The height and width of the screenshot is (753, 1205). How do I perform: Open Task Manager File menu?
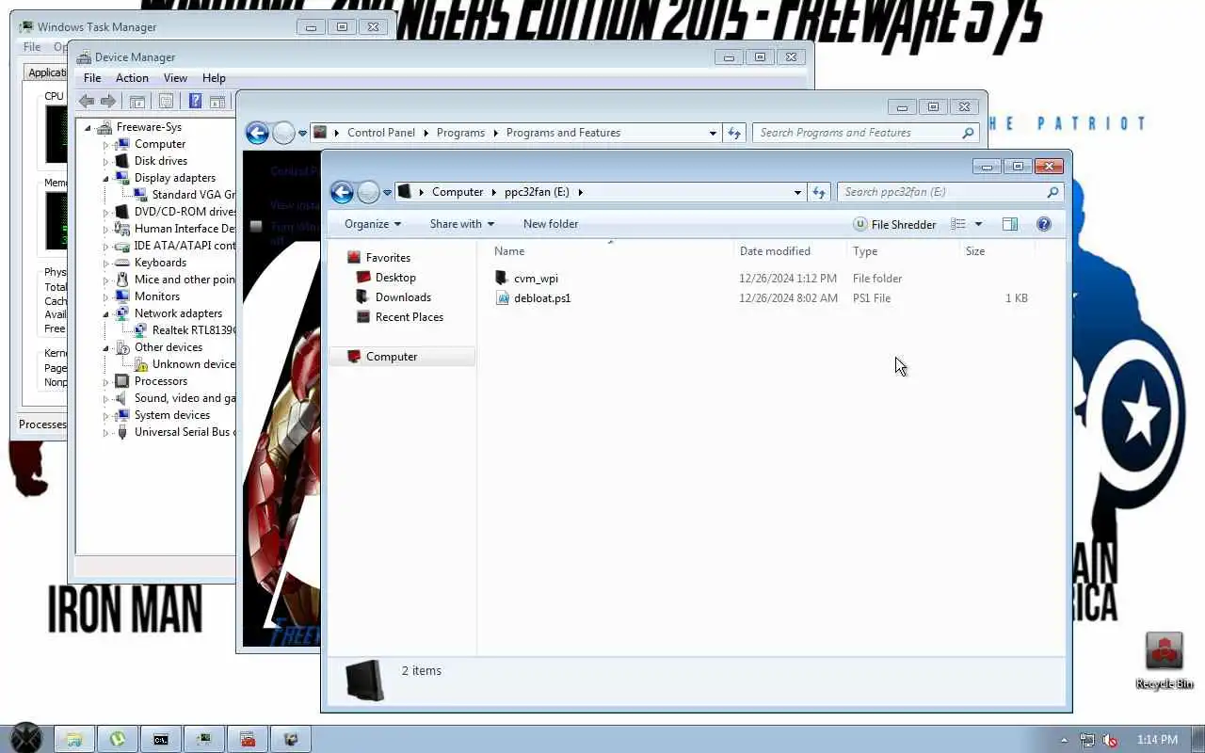32,47
